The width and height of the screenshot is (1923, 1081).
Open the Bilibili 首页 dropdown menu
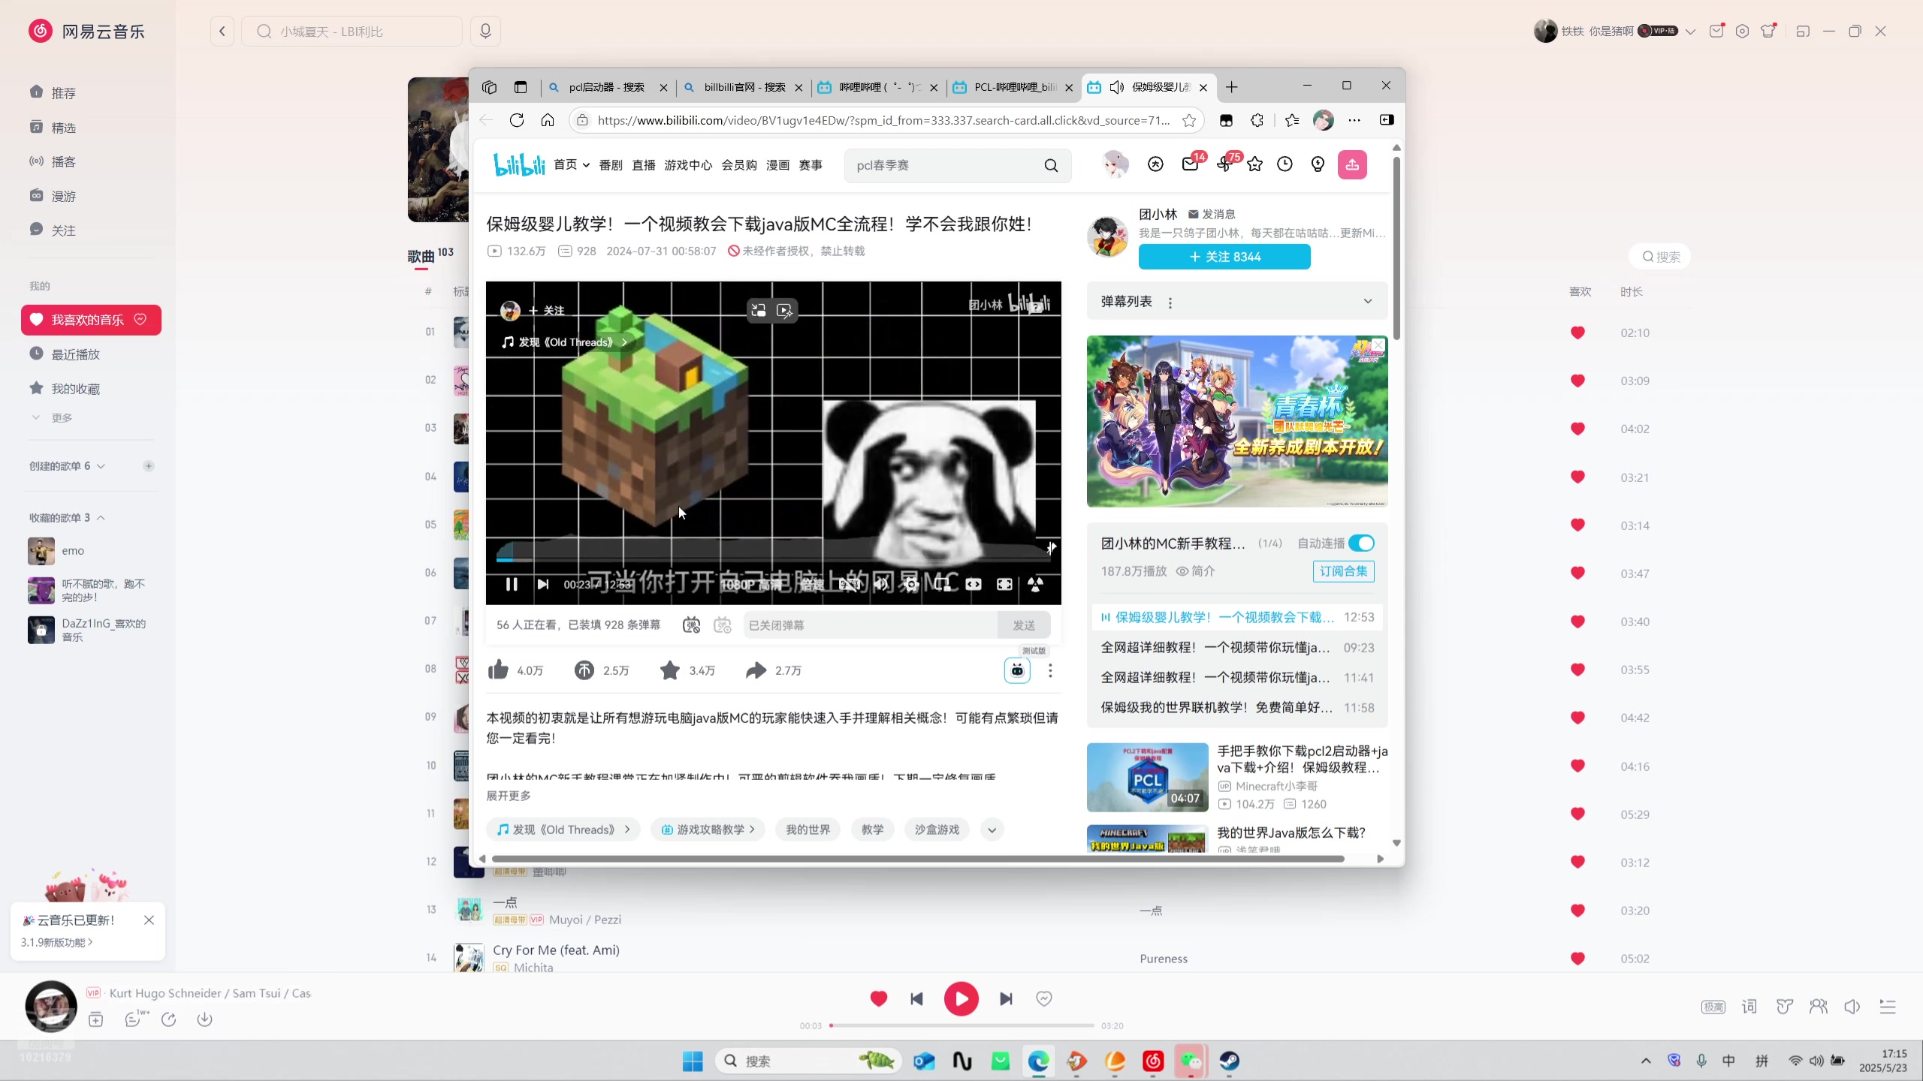coord(572,164)
